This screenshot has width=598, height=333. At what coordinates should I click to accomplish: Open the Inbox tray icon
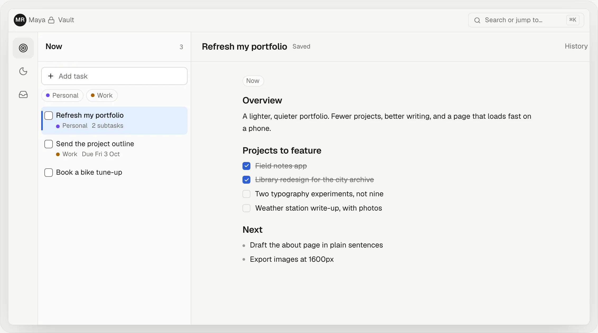coord(23,94)
